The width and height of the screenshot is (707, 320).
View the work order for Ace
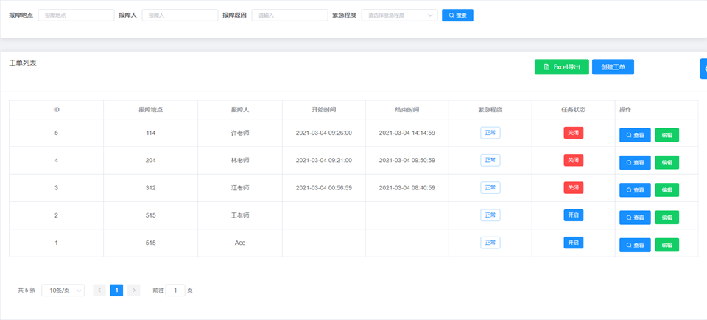pos(635,245)
